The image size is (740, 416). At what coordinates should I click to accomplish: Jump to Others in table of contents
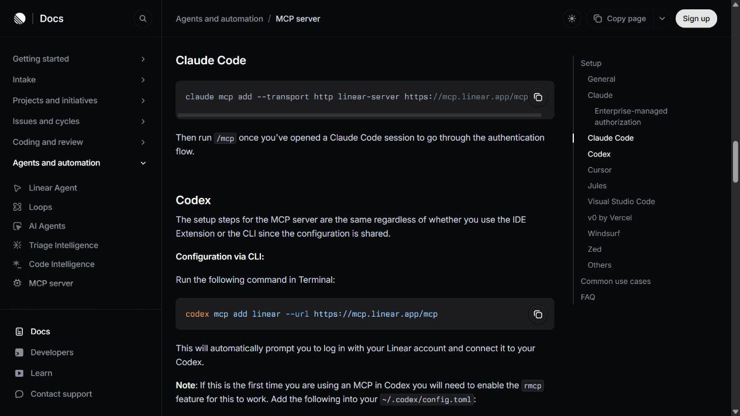click(x=600, y=265)
